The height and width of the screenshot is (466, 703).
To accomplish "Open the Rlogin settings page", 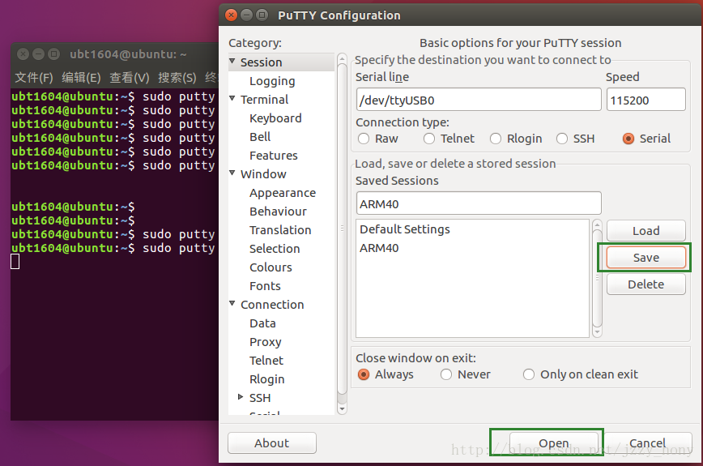I will click(x=266, y=379).
